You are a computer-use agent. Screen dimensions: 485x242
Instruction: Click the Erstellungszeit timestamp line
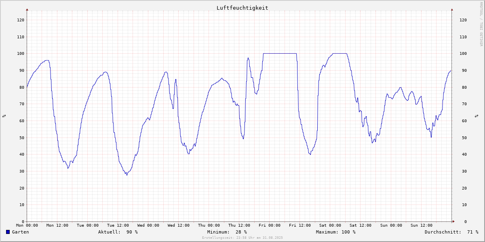(x=242, y=238)
